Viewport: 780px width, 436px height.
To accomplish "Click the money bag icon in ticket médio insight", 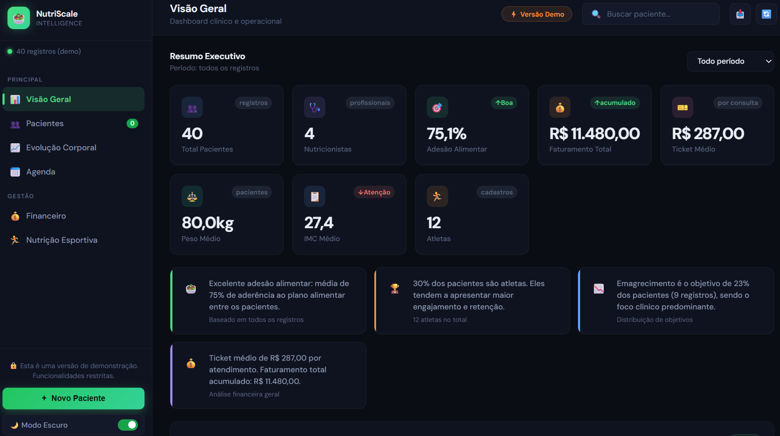I will [x=191, y=363].
